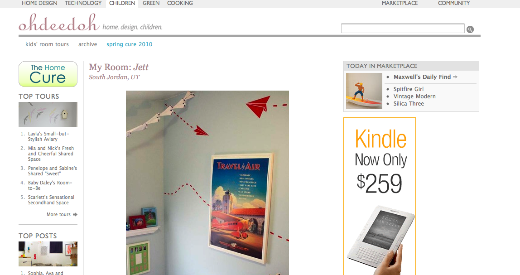
Task: Click arrow next to More tours
Action: tap(75, 215)
